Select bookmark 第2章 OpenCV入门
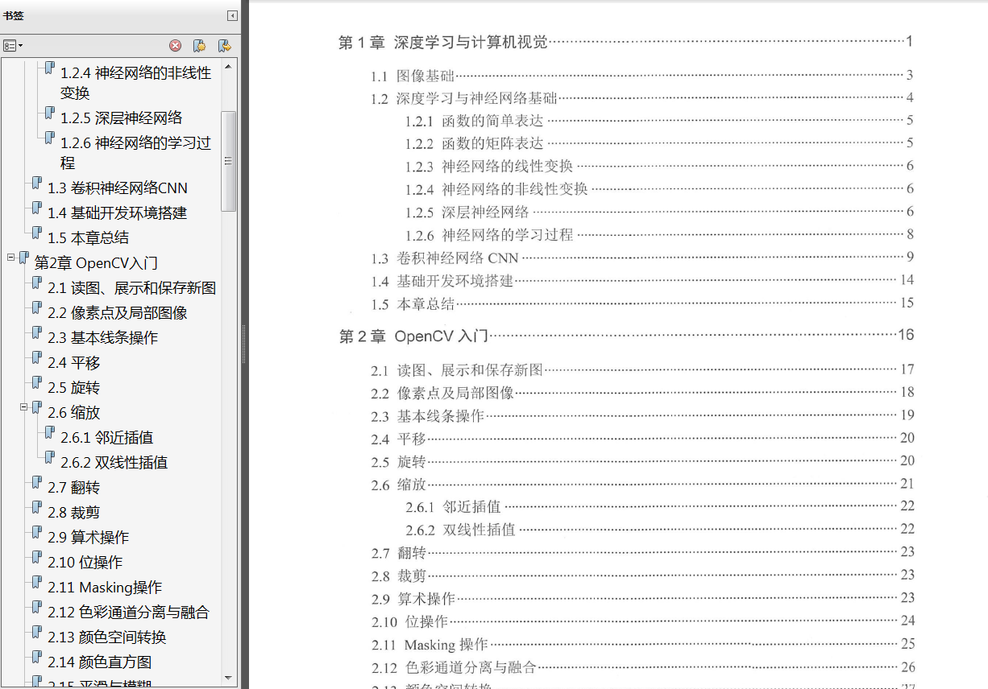Screen dimensions: 988x689 tap(96, 263)
